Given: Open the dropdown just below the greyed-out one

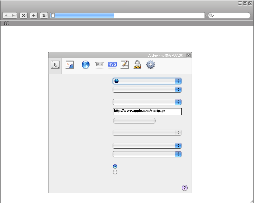Looking at the screenshot, I should 147,146.
